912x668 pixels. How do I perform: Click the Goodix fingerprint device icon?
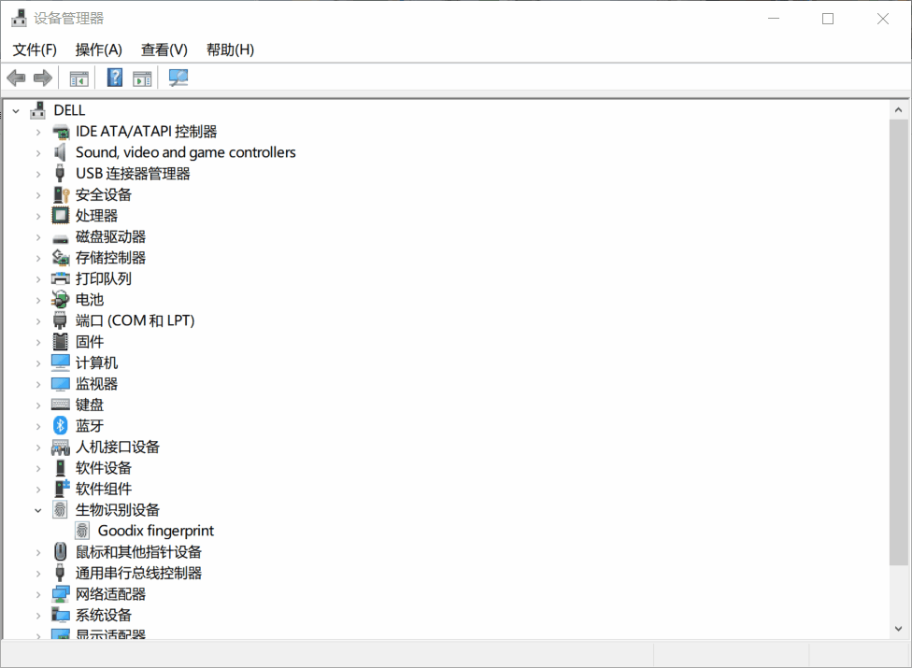[83, 531]
